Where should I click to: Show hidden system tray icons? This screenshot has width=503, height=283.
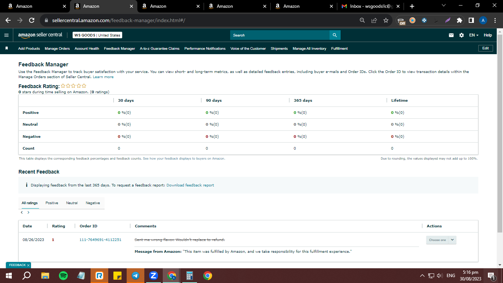422,276
